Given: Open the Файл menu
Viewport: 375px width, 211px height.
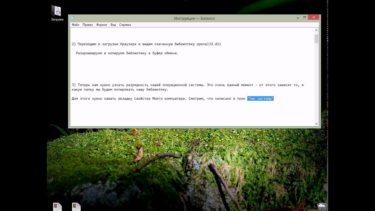Looking at the screenshot, I should 75,25.
